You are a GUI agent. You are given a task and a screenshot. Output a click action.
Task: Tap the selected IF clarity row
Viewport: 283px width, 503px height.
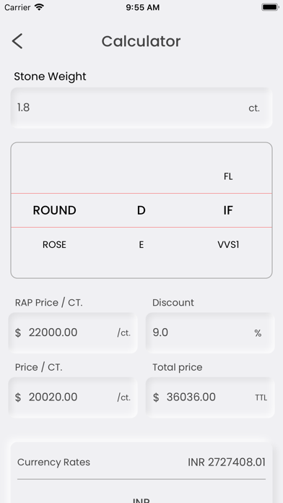click(228, 210)
